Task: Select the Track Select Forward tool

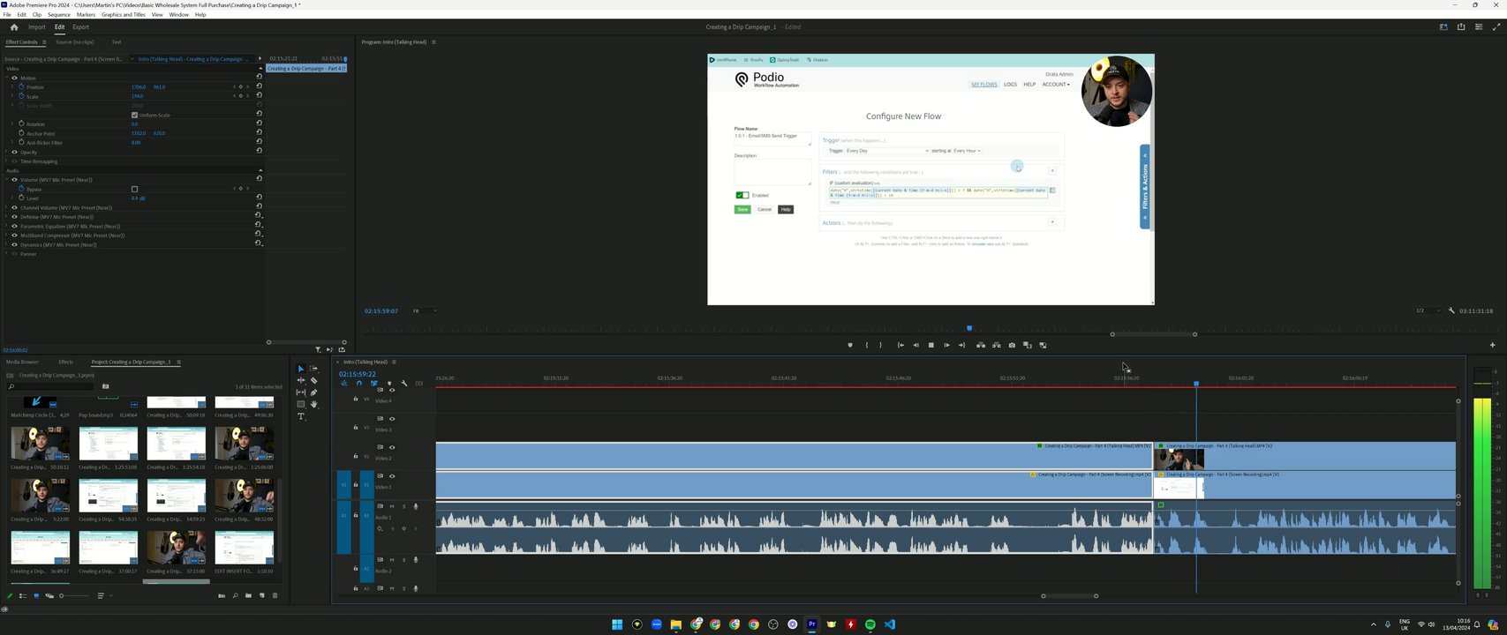Action: [x=313, y=369]
